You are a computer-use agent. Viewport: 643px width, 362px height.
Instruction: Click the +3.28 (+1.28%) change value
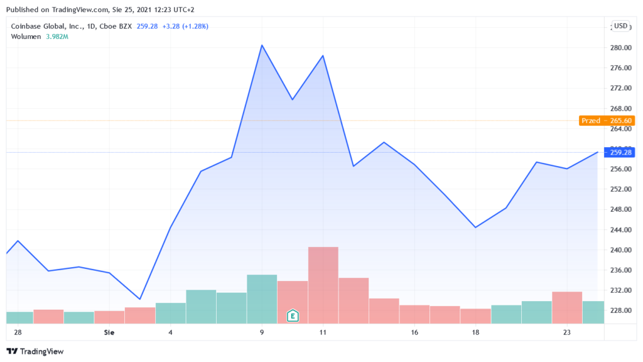tap(185, 26)
